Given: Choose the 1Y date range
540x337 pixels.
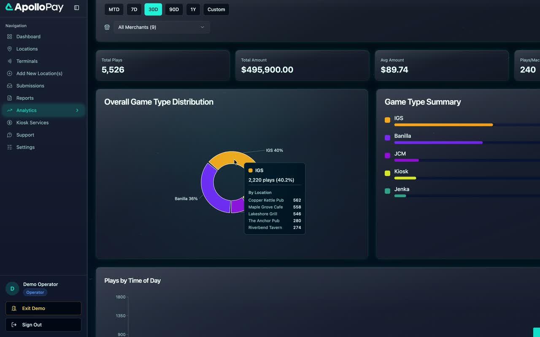Looking at the screenshot, I should tap(193, 9).
